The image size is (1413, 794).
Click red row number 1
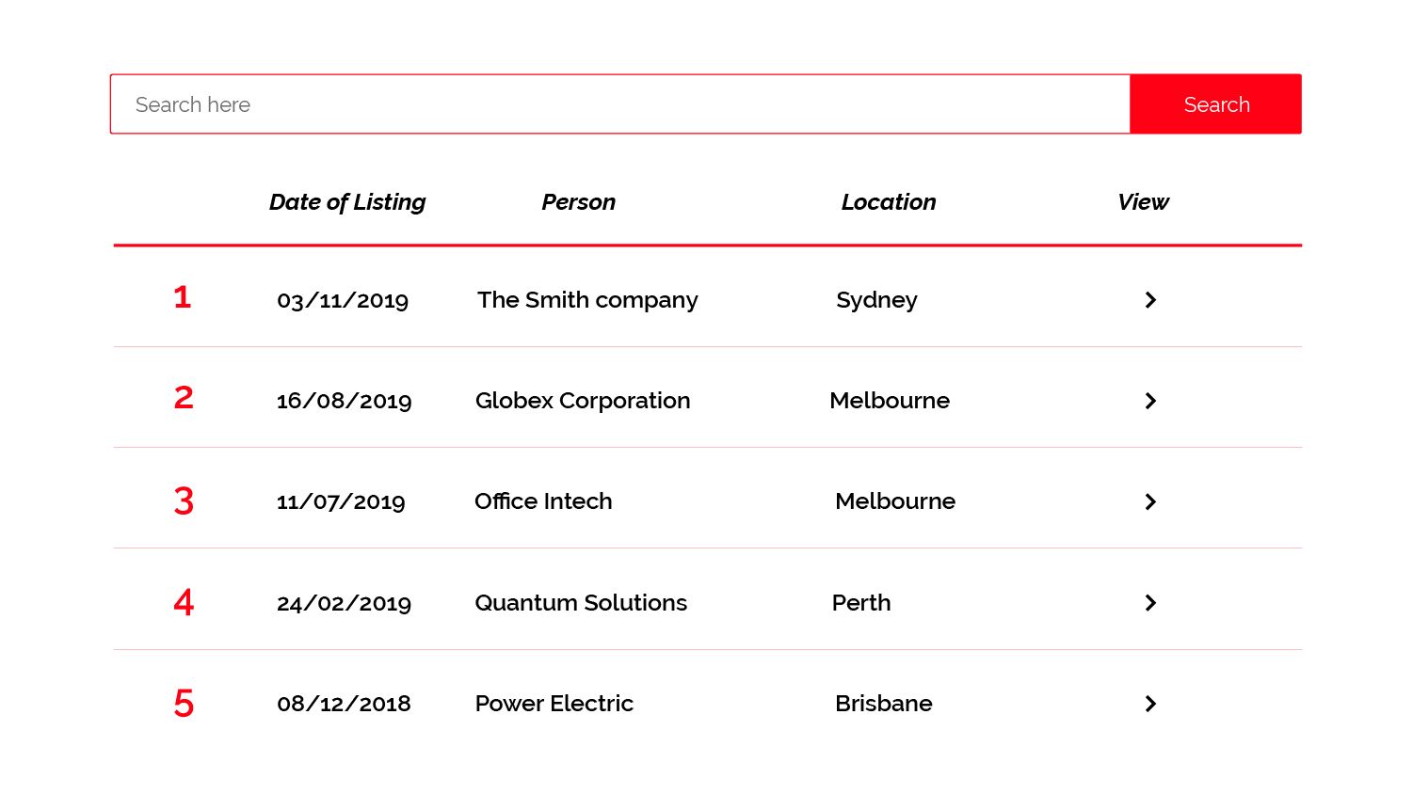(x=183, y=297)
